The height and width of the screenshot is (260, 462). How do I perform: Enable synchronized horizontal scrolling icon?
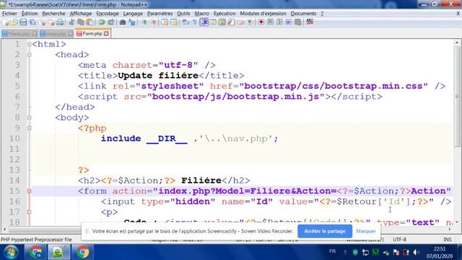(174, 22)
